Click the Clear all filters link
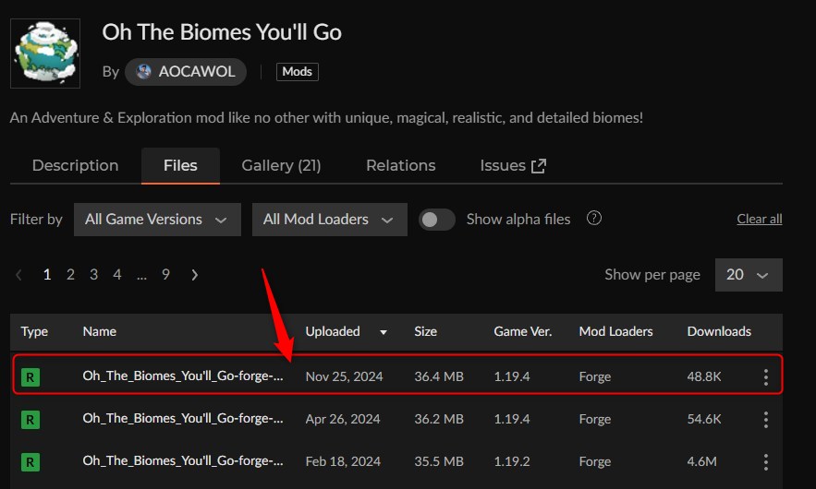The image size is (816, 489). click(759, 219)
